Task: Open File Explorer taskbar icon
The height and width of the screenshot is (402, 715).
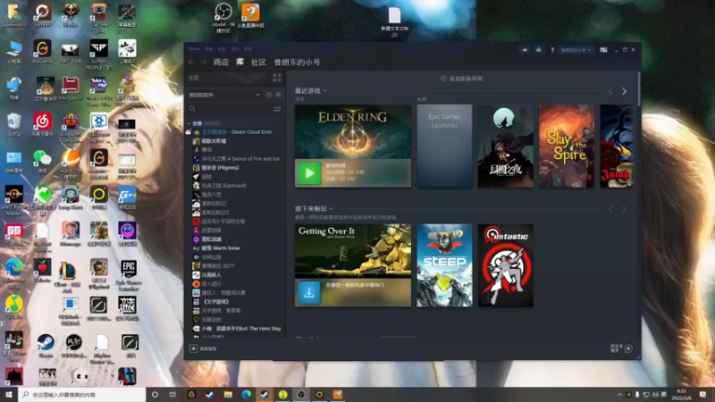Action: 228,395
